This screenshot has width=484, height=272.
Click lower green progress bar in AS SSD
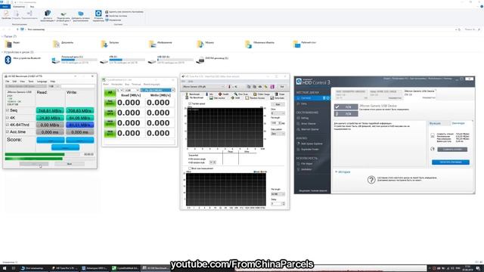[x=33, y=159]
